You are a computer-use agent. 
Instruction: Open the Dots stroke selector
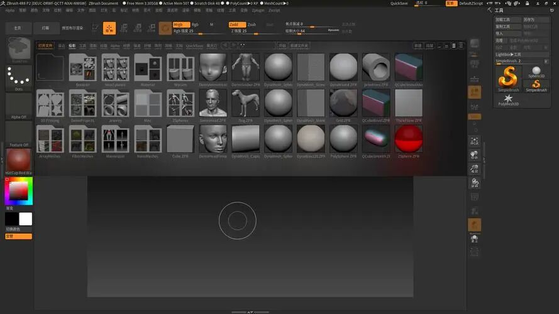(18, 77)
